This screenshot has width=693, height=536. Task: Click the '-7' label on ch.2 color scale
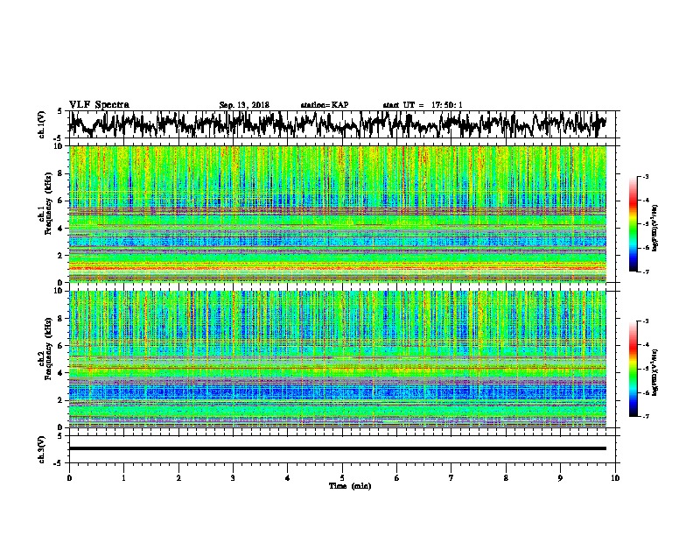(645, 416)
